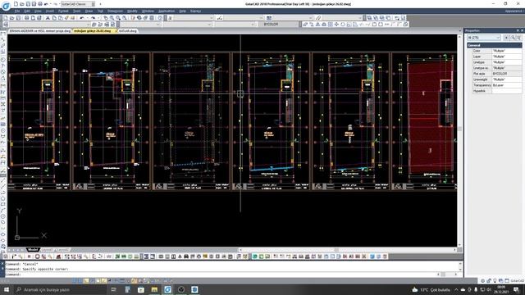Switch to the Layout1 tab

(x=48, y=250)
